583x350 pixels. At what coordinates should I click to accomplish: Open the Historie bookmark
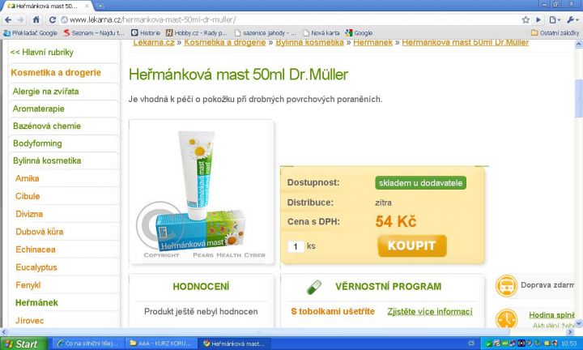(x=146, y=32)
